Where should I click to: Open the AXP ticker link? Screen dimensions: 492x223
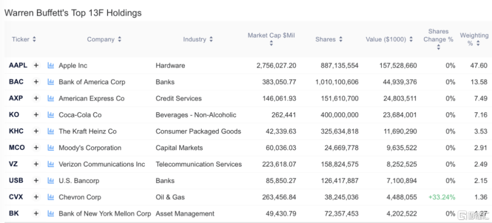tap(15, 99)
